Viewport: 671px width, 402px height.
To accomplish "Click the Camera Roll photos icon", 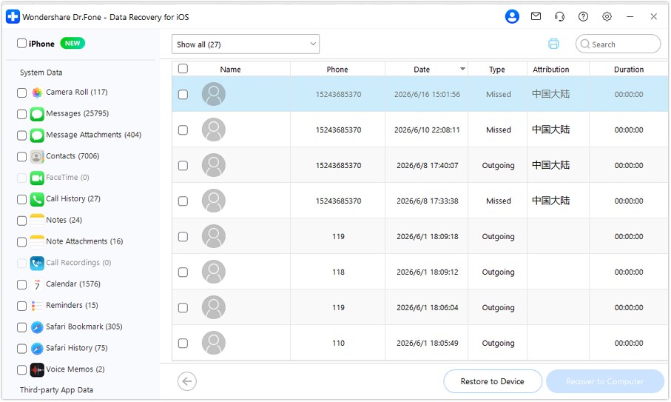I will coord(37,93).
